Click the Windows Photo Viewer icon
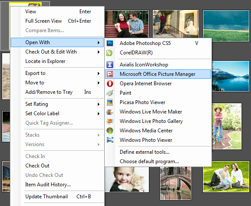The height and width of the screenshot is (206, 251). pos(110,140)
